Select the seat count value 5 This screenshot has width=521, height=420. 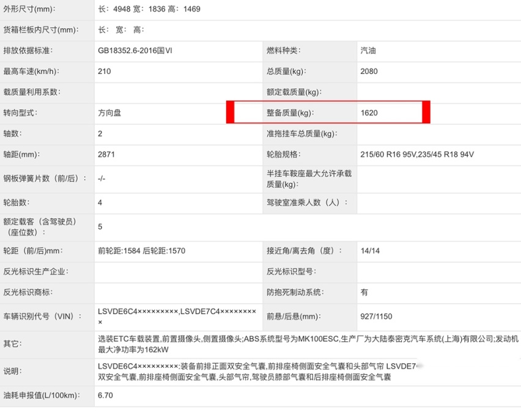100,227
